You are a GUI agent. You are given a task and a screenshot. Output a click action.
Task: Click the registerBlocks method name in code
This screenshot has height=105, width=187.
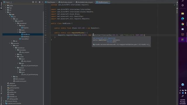pos(78,33)
